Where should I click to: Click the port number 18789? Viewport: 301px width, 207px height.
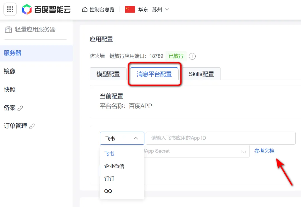tap(156, 56)
